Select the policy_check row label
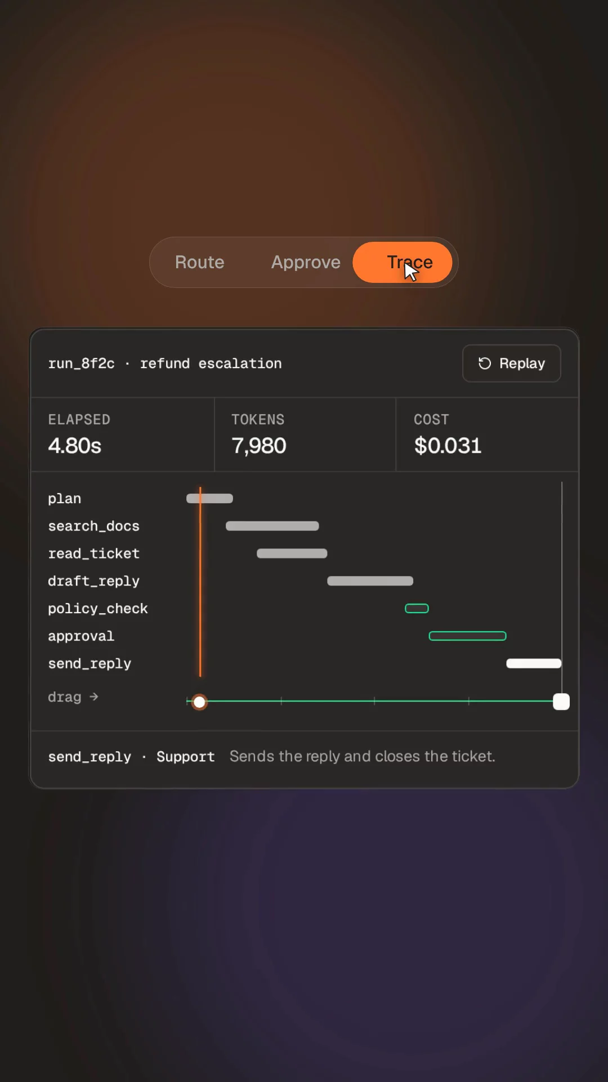The height and width of the screenshot is (1082, 608). 98,609
